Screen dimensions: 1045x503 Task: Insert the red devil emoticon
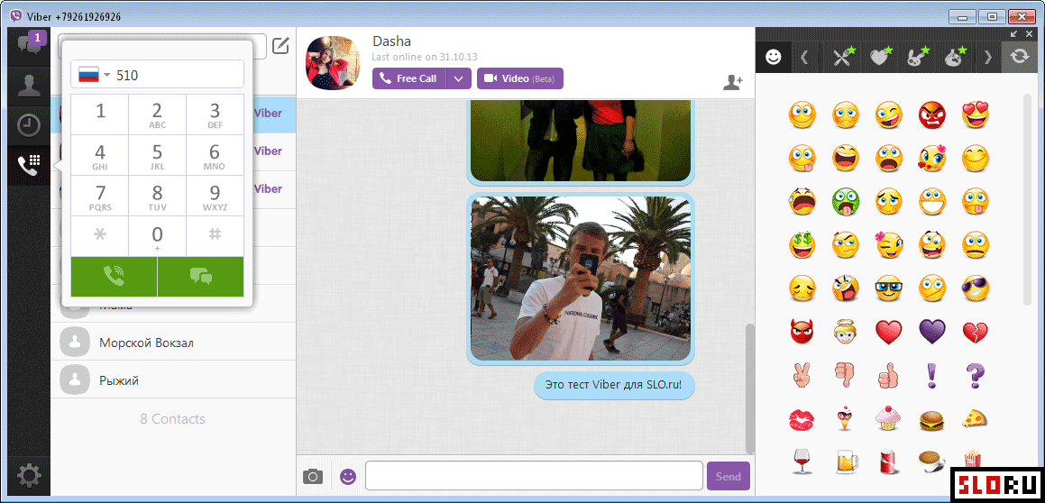click(x=802, y=331)
